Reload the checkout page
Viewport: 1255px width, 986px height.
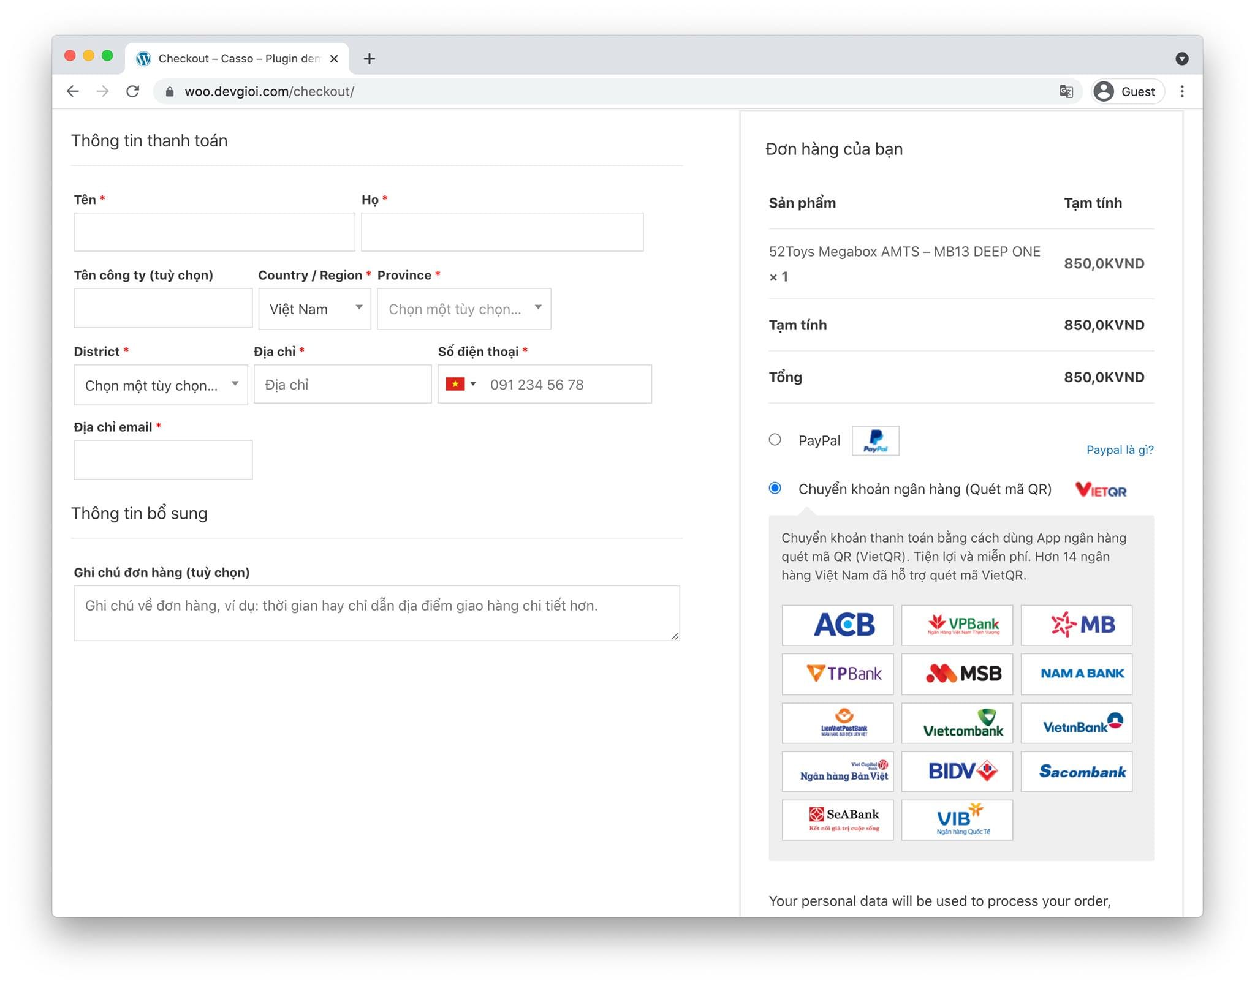click(132, 91)
